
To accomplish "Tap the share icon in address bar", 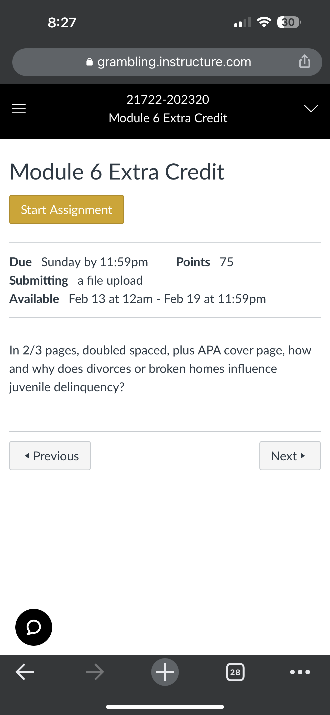I will click(x=304, y=61).
